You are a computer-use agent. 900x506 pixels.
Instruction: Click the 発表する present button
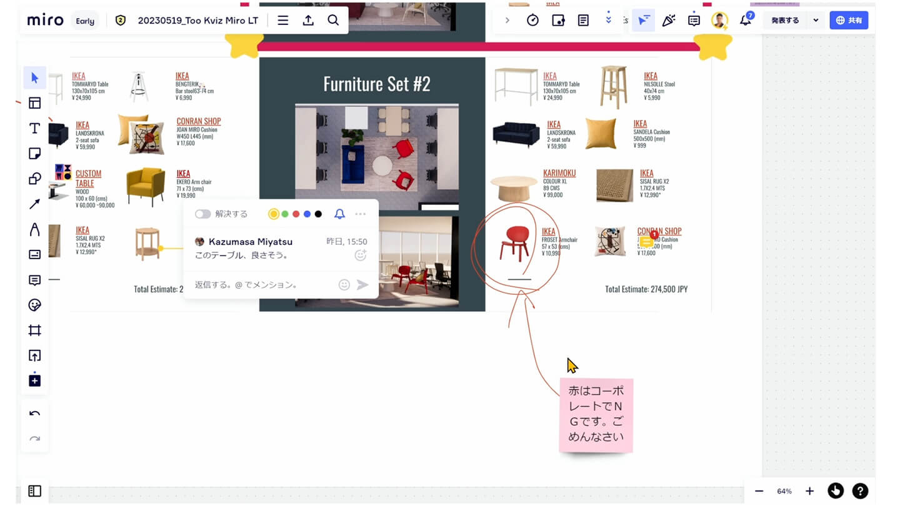click(785, 20)
